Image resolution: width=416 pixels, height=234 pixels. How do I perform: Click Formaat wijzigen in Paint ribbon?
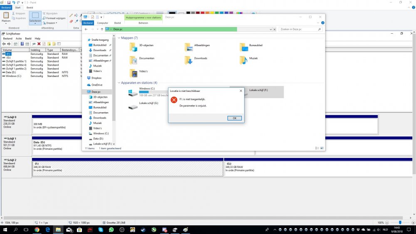[x=55, y=18]
